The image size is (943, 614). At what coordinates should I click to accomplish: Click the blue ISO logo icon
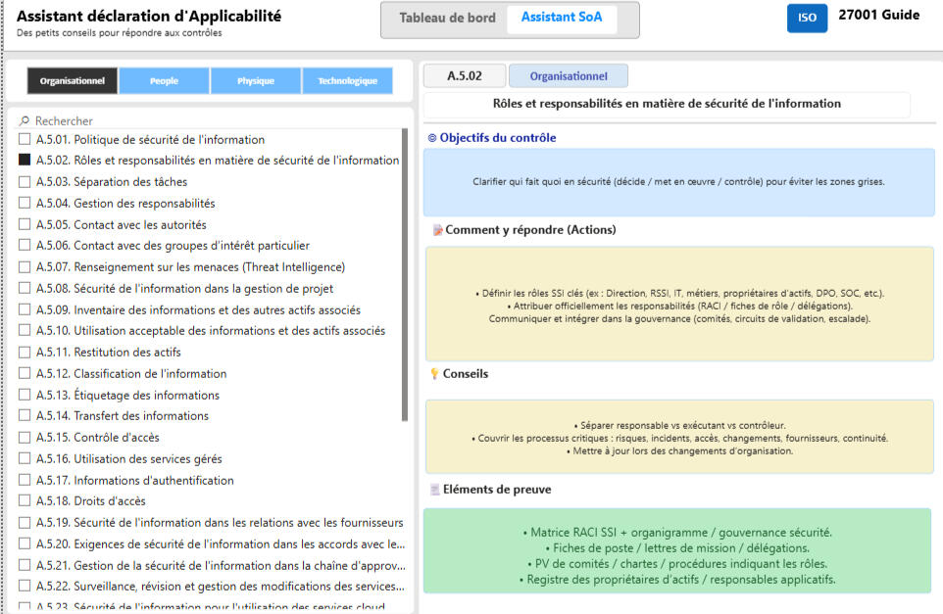[x=807, y=18]
